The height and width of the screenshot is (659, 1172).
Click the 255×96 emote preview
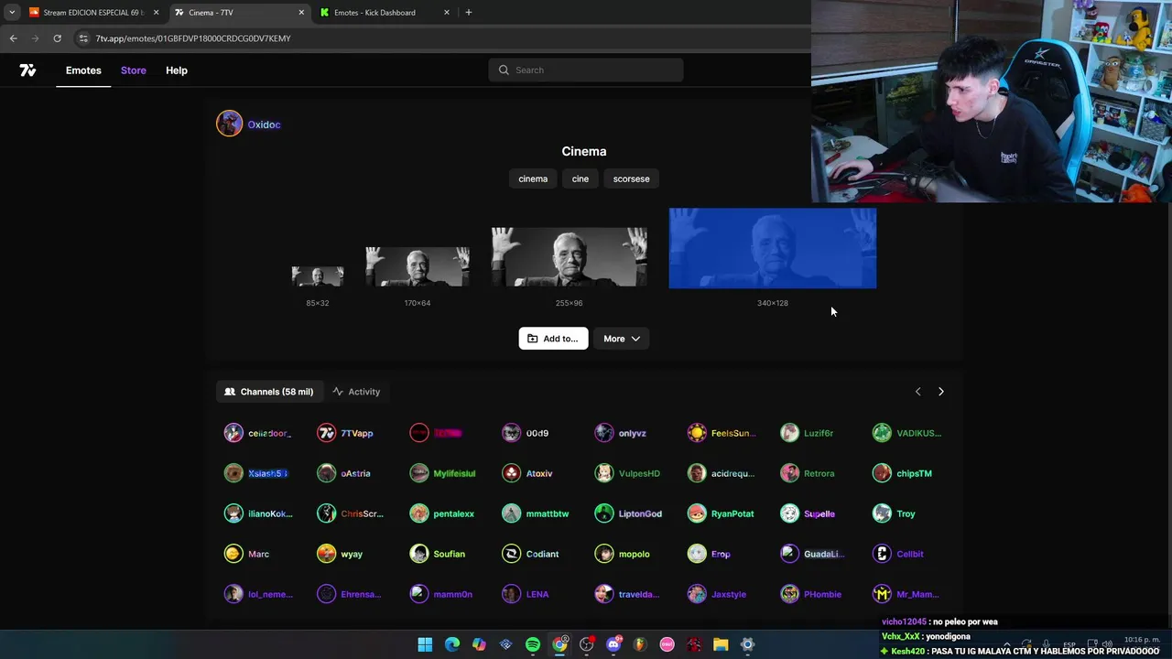tap(570, 257)
